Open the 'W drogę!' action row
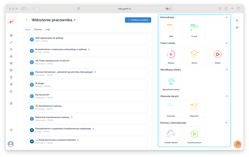 coord(87,85)
